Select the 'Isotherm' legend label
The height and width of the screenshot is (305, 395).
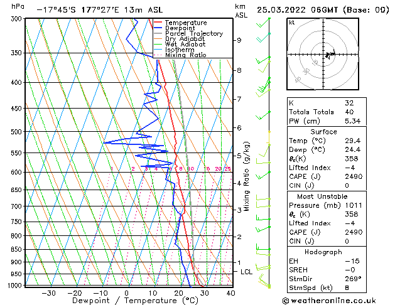(x=180, y=50)
